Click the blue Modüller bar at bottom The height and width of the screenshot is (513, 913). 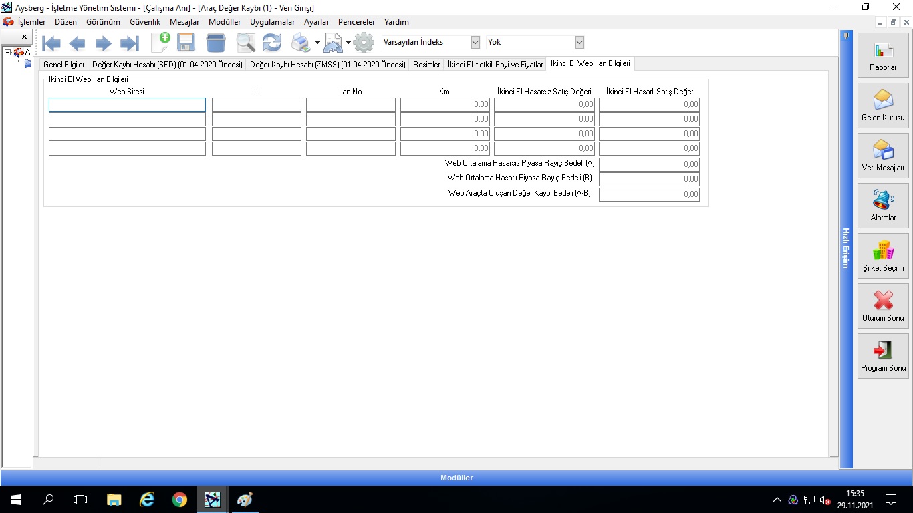coord(456,478)
